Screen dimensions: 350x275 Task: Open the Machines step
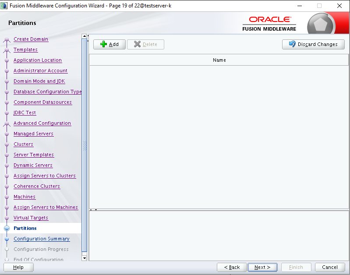pos(25,197)
